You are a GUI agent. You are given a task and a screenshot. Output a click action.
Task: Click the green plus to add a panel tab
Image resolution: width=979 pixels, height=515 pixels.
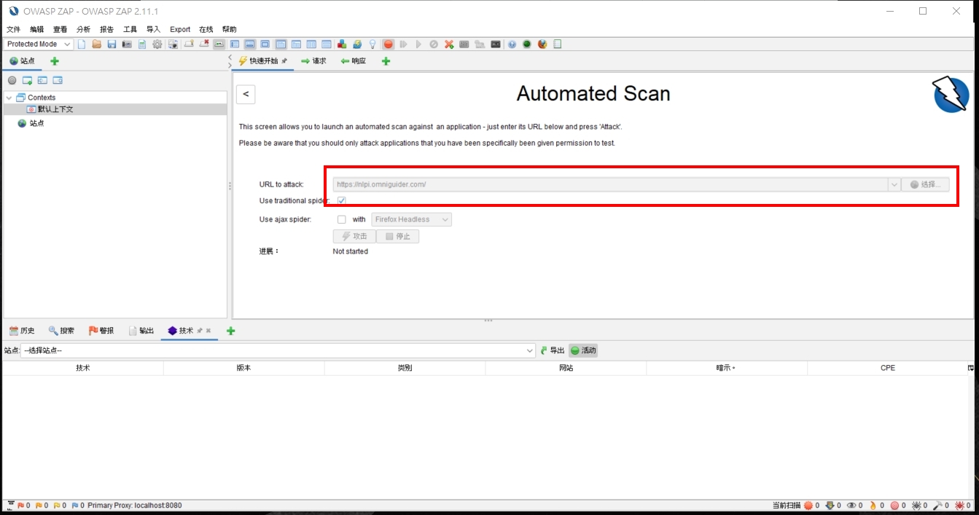(386, 61)
